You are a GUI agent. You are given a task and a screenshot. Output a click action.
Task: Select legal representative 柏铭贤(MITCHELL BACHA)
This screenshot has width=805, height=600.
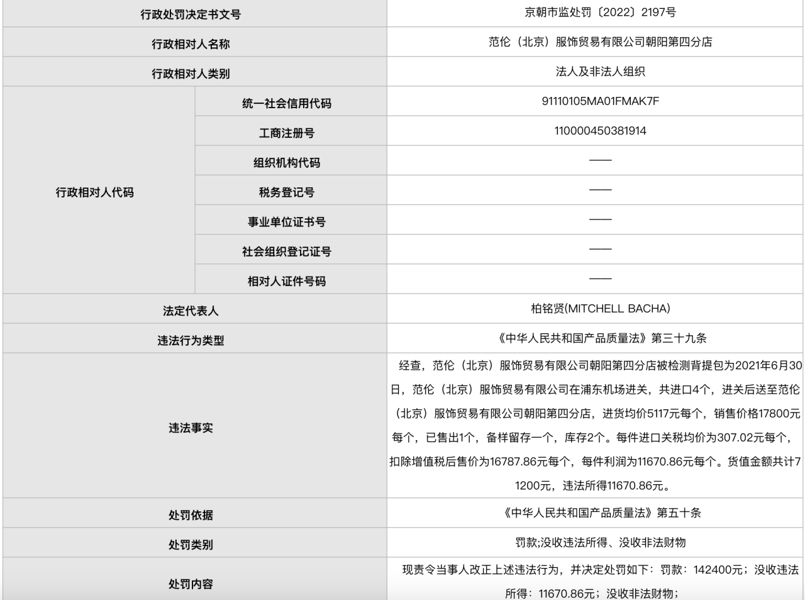click(x=600, y=308)
